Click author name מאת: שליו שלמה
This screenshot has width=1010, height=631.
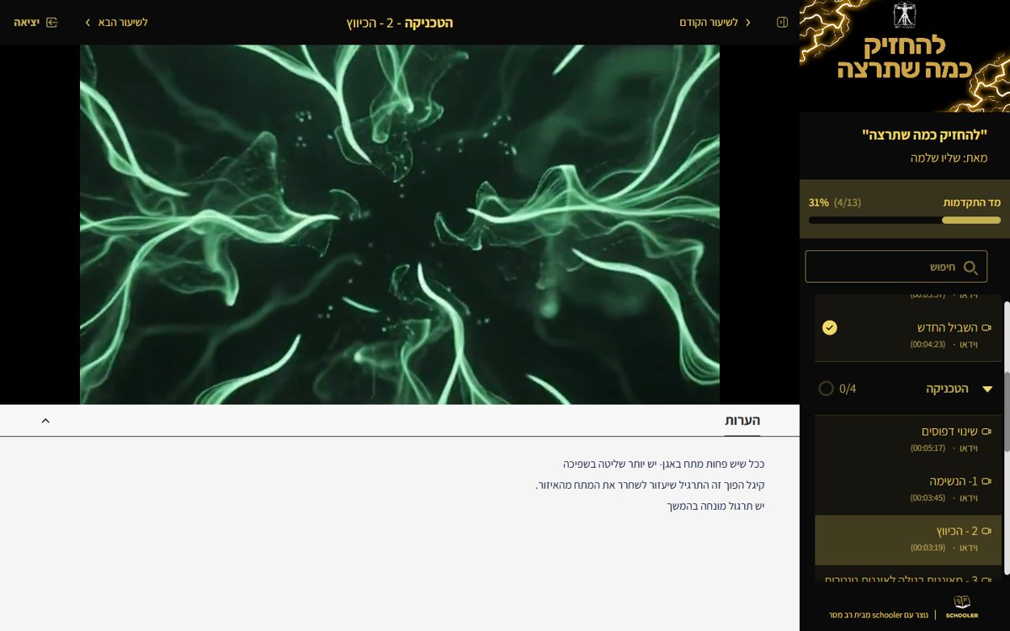(x=949, y=157)
